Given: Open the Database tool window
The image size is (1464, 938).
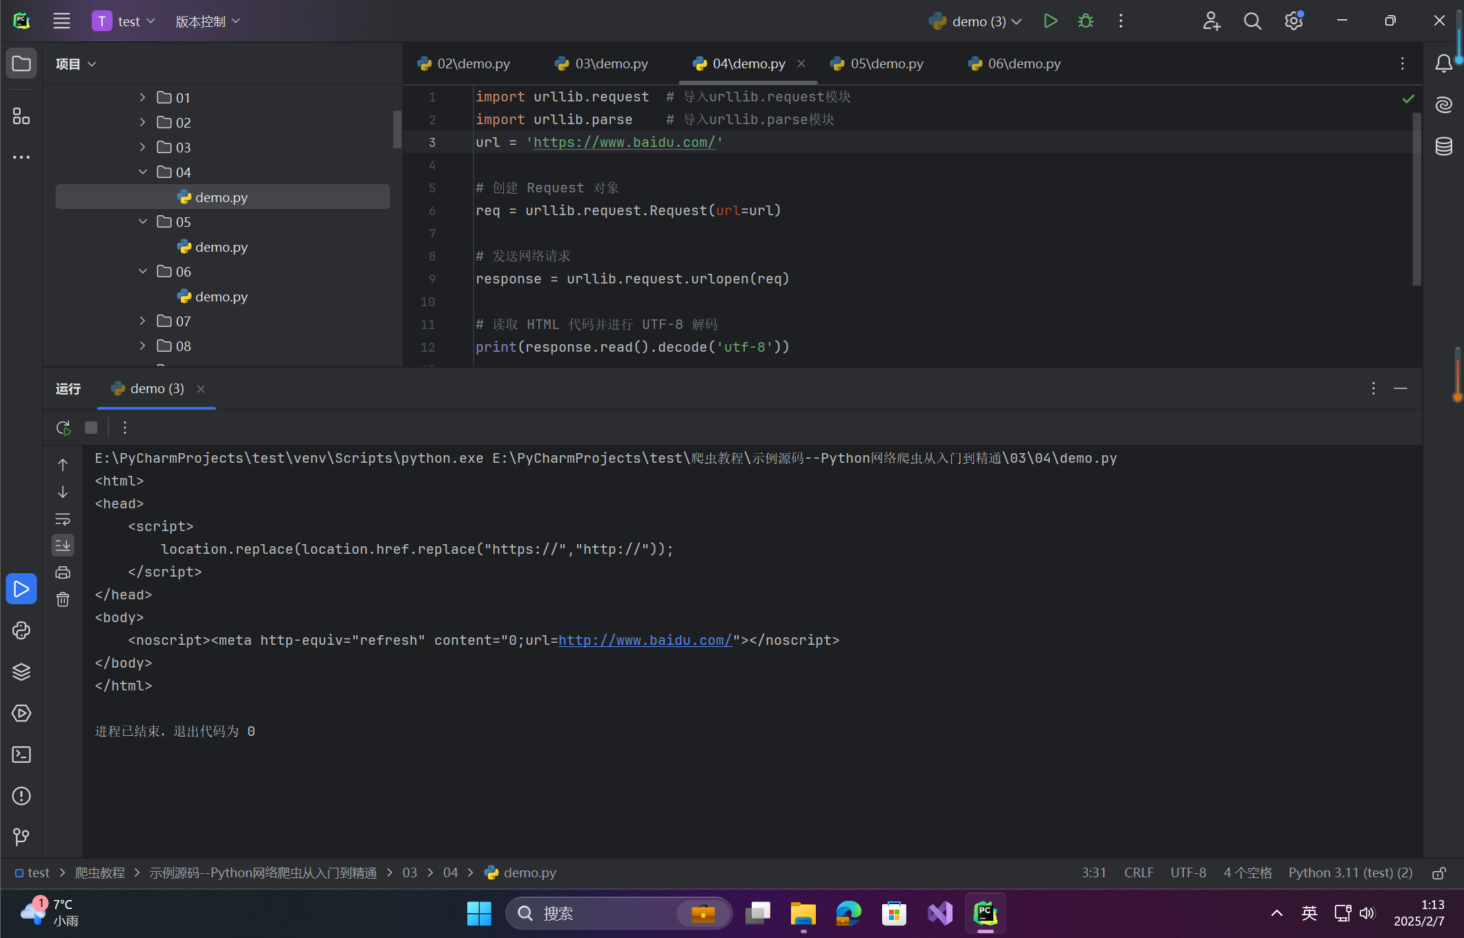Looking at the screenshot, I should click(x=1444, y=146).
